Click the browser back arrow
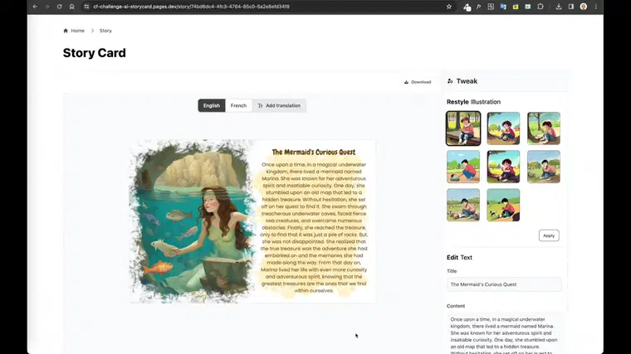The height and width of the screenshot is (354, 631). coord(35,7)
